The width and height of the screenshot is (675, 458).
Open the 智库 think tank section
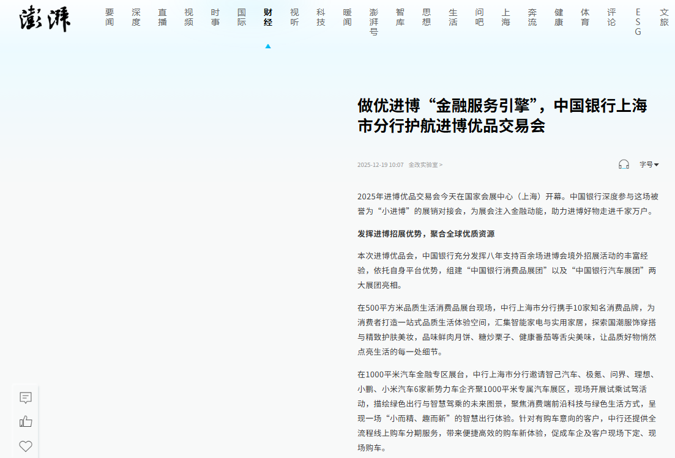click(400, 17)
